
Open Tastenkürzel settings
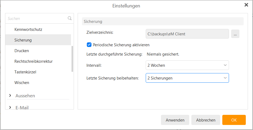coord(38,72)
